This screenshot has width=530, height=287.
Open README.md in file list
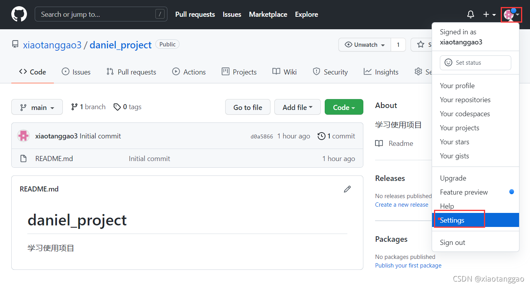tap(54, 159)
